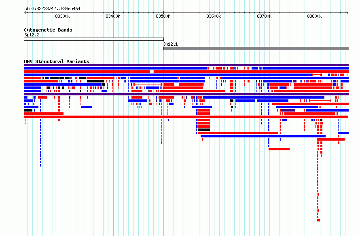Click the 83400k ruler label
Image resolution: width=360 pixels, height=236 pixels.
tap(113, 16)
